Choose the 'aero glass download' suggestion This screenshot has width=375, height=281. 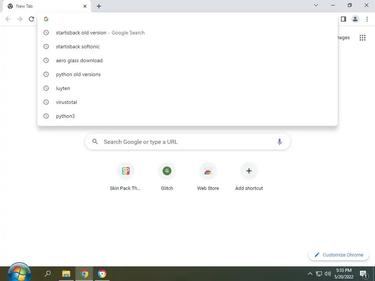click(x=187, y=60)
